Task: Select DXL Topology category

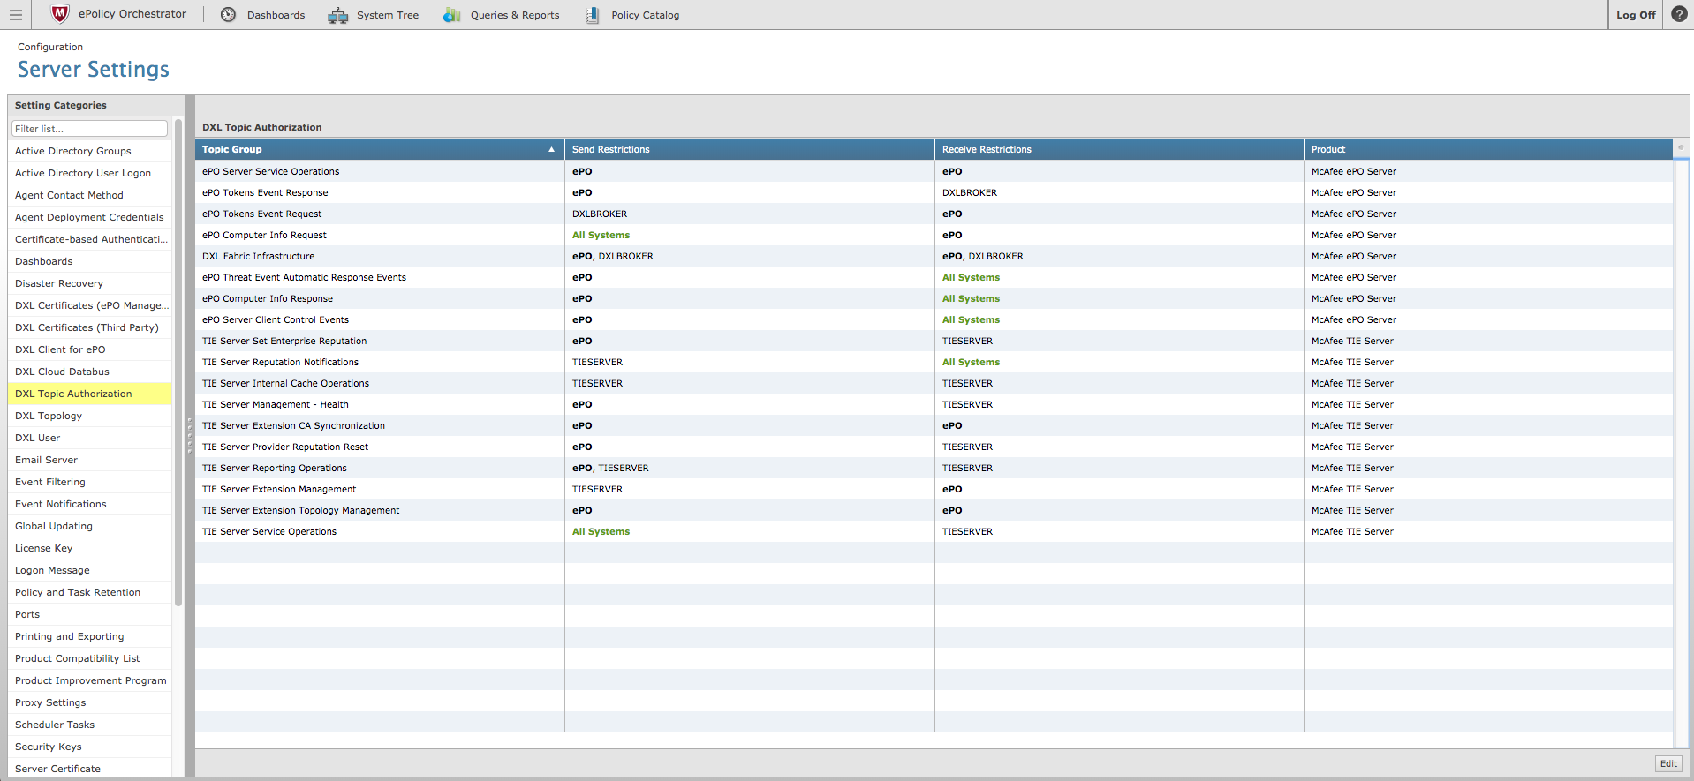Action: [x=89, y=416]
